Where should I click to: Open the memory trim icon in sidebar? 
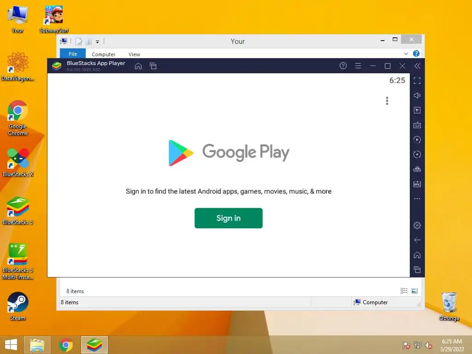417,169
